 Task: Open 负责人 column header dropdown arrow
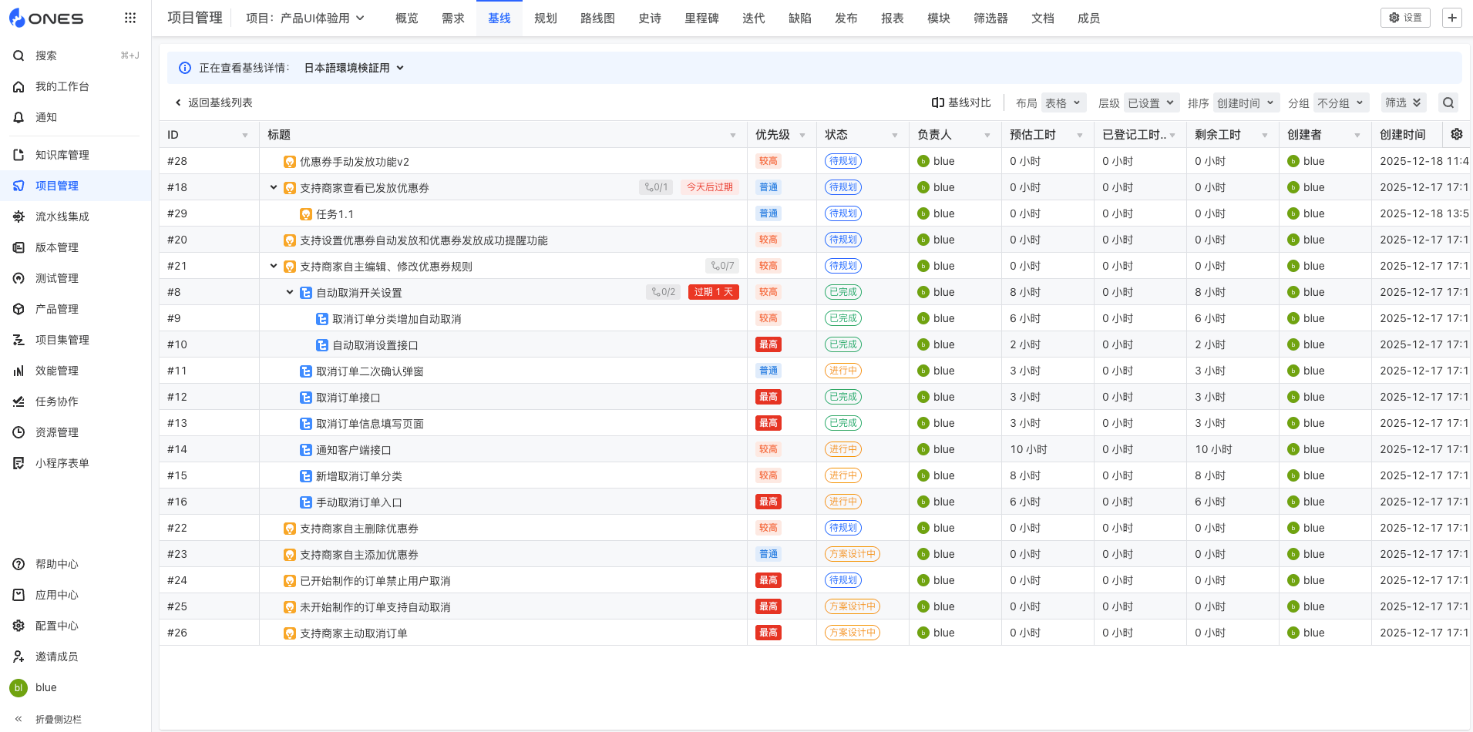pos(987,135)
